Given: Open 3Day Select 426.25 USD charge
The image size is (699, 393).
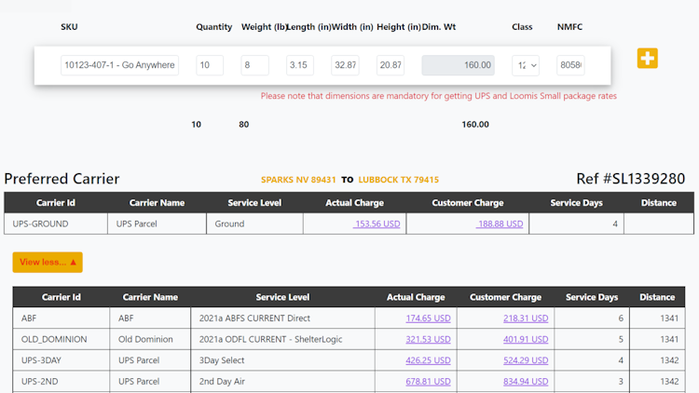Looking at the screenshot, I should pos(428,359).
